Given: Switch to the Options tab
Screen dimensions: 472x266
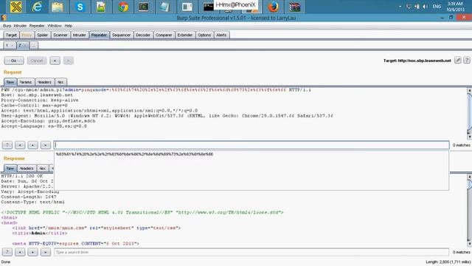Looking at the screenshot, I should (x=204, y=35).
